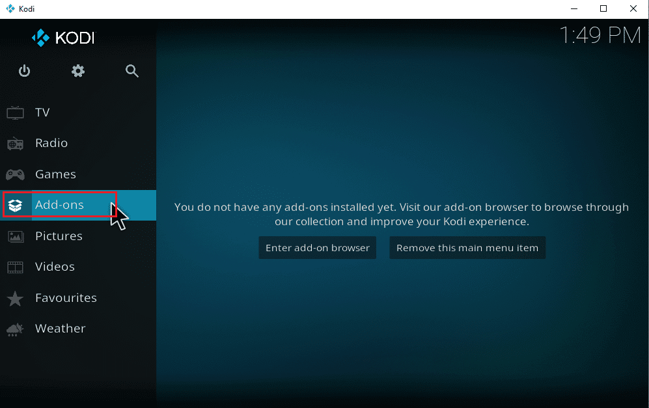This screenshot has width=649, height=408.
Task: Click the no add-ons installed message
Action: 402,214
